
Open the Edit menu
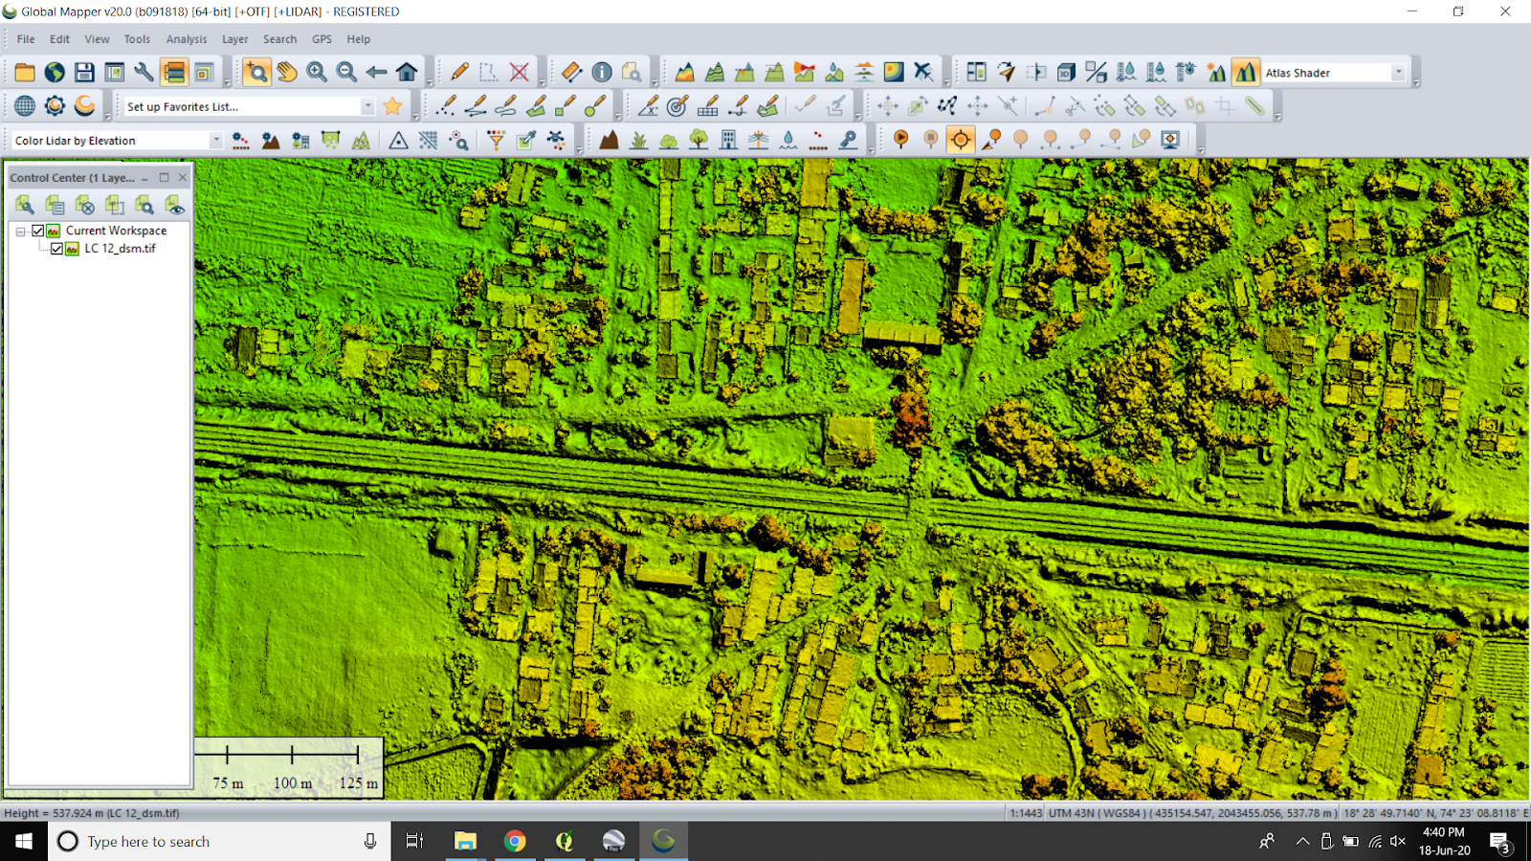point(59,39)
